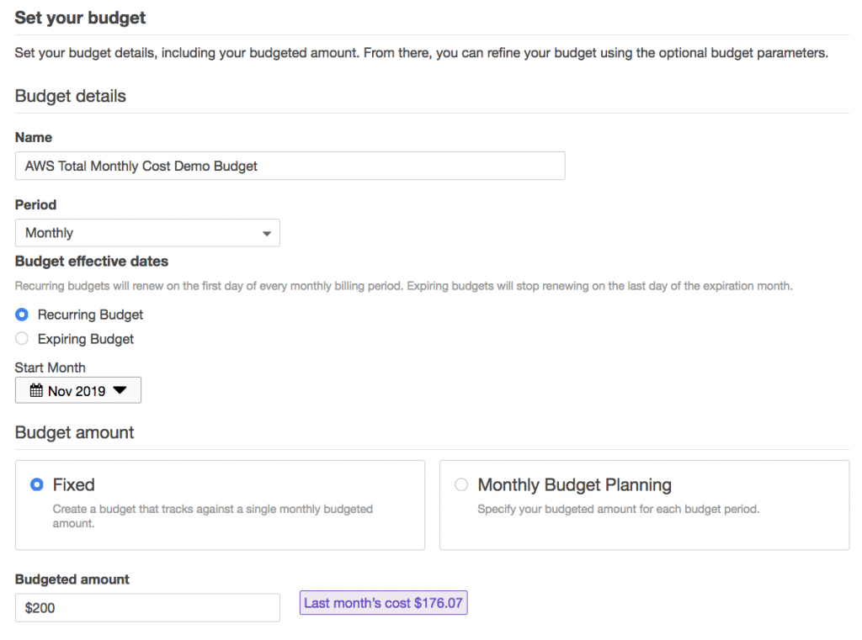Viewport: 862px width, 640px height.
Task: Click the Last month's cost $176.07 badge
Action: (x=383, y=603)
